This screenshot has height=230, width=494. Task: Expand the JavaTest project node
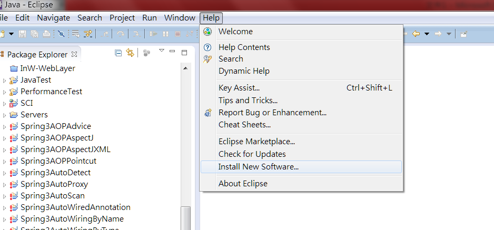pos(4,81)
